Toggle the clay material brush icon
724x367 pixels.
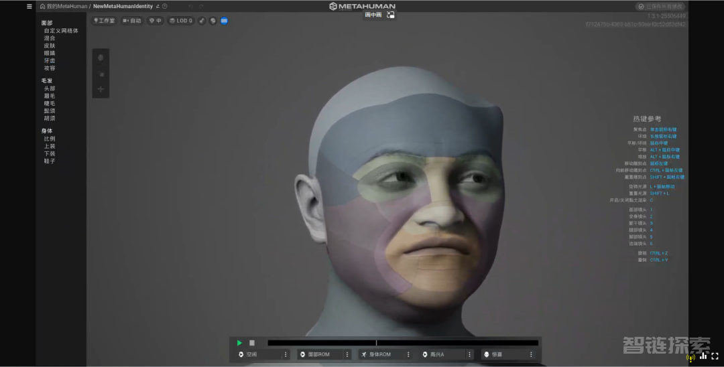click(x=202, y=21)
